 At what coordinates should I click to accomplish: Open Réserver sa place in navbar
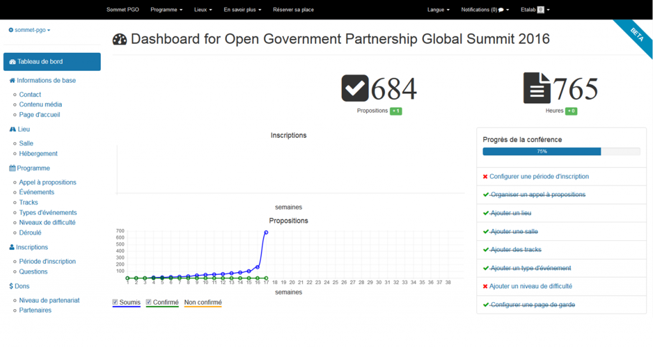pyautogui.click(x=293, y=10)
